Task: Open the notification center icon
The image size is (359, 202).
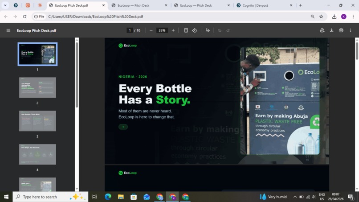Action: pos(351,197)
